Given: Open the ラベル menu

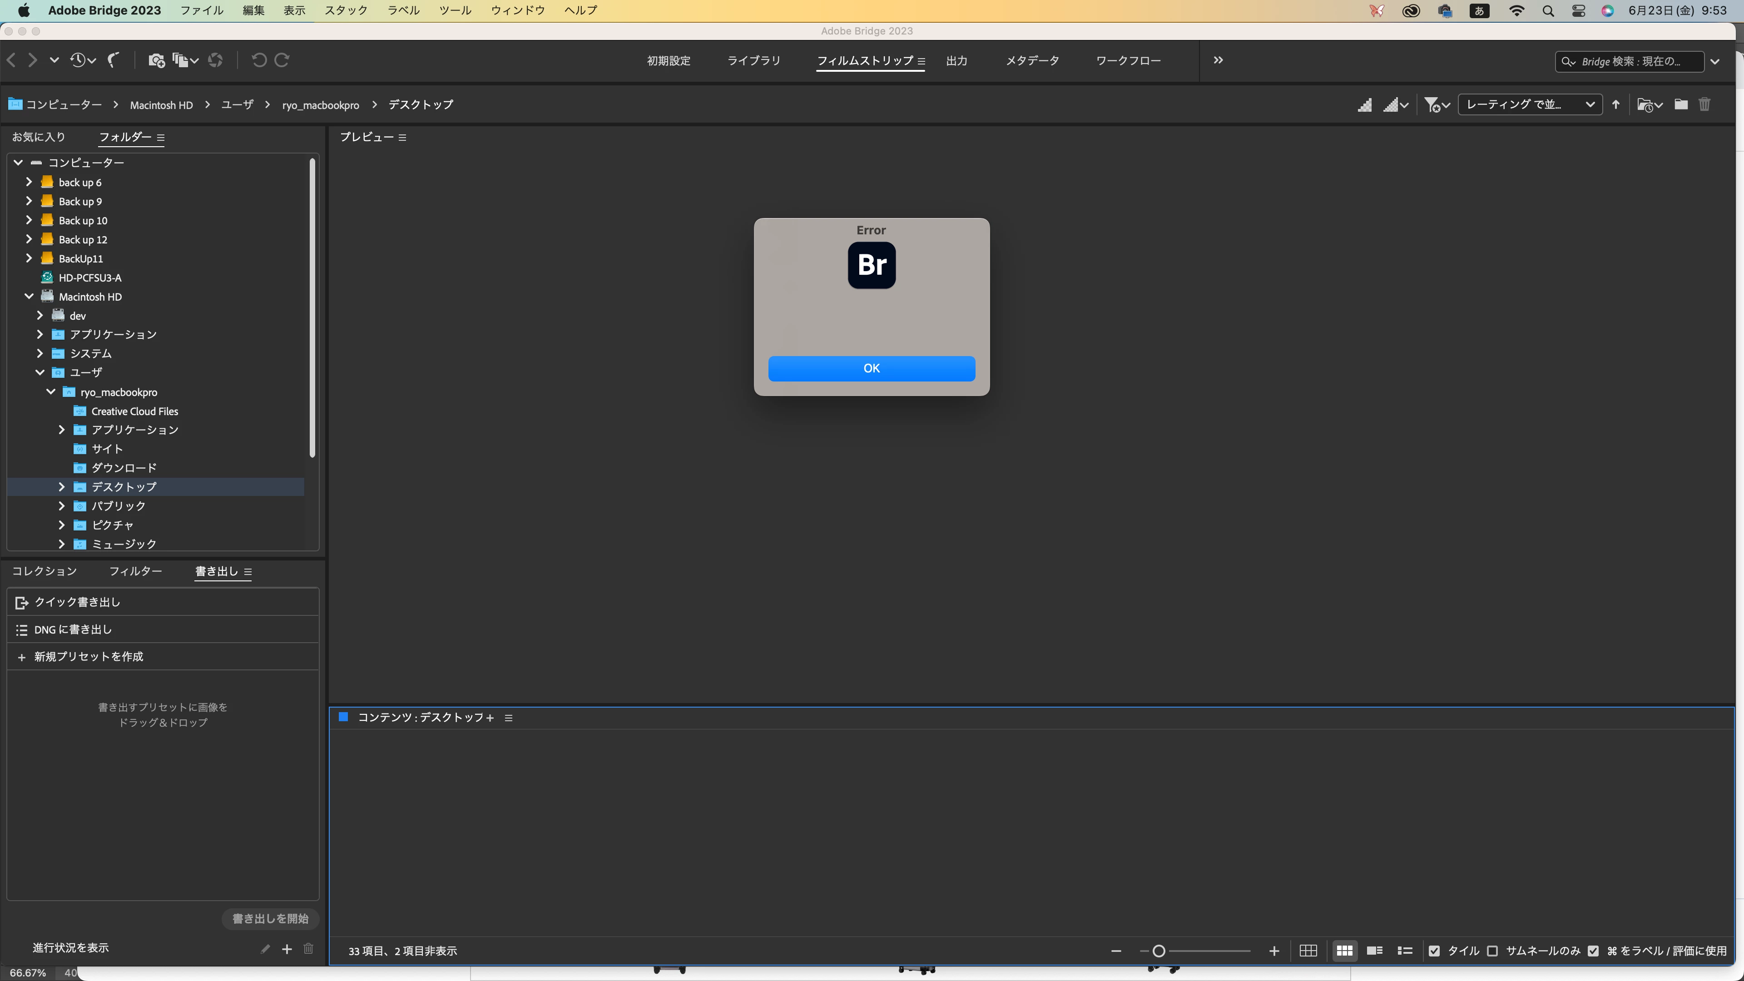Looking at the screenshot, I should coord(403,10).
